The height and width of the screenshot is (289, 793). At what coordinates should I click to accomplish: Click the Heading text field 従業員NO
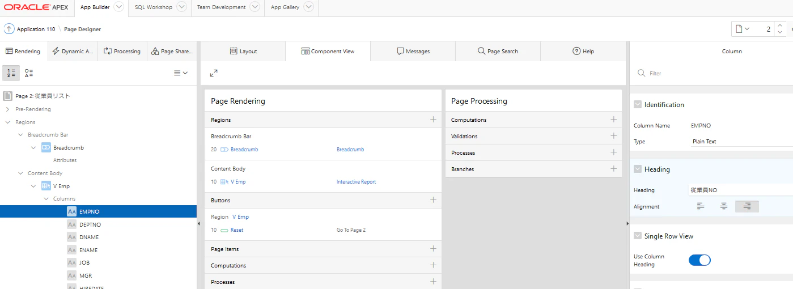click(x=741, y=190)
